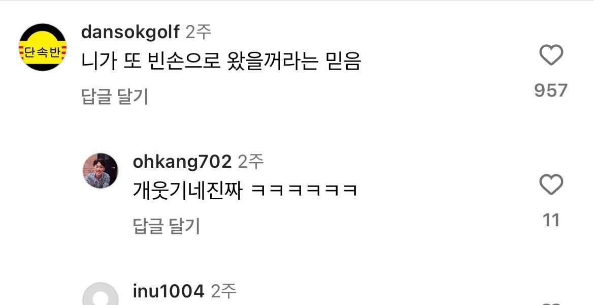This screenshot has width=594, height=305.
Task: Tap the heart icon on ohkang702's reply
Action: (x=551, y=185)
